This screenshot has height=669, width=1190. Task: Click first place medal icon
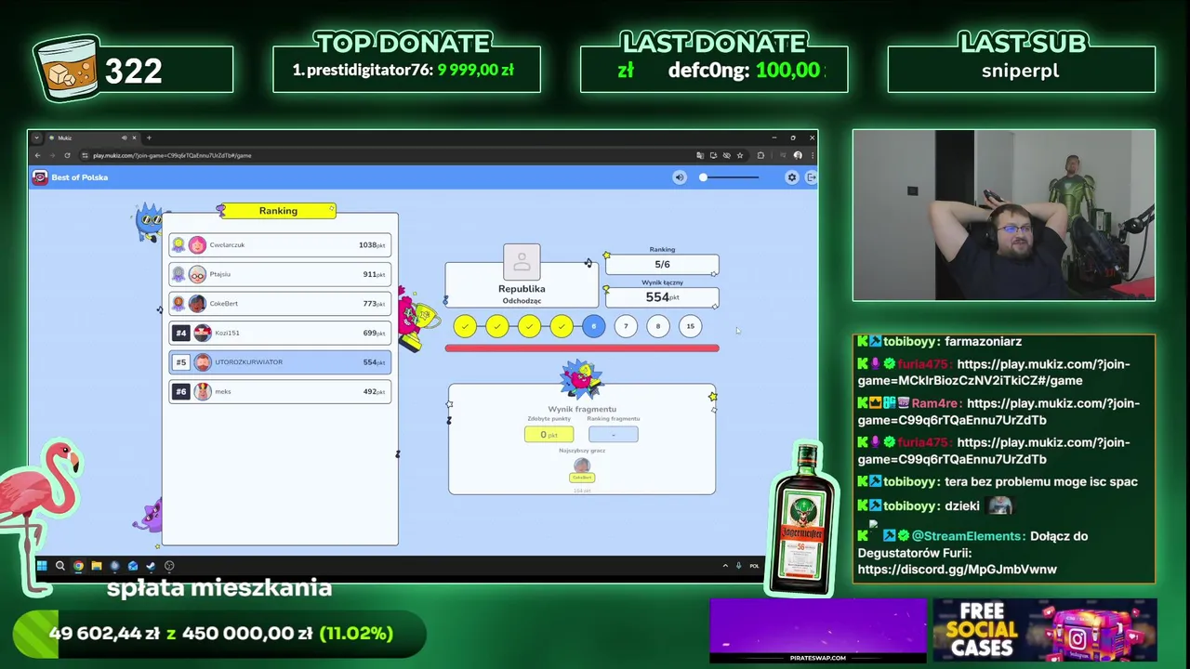coord(178,245)
